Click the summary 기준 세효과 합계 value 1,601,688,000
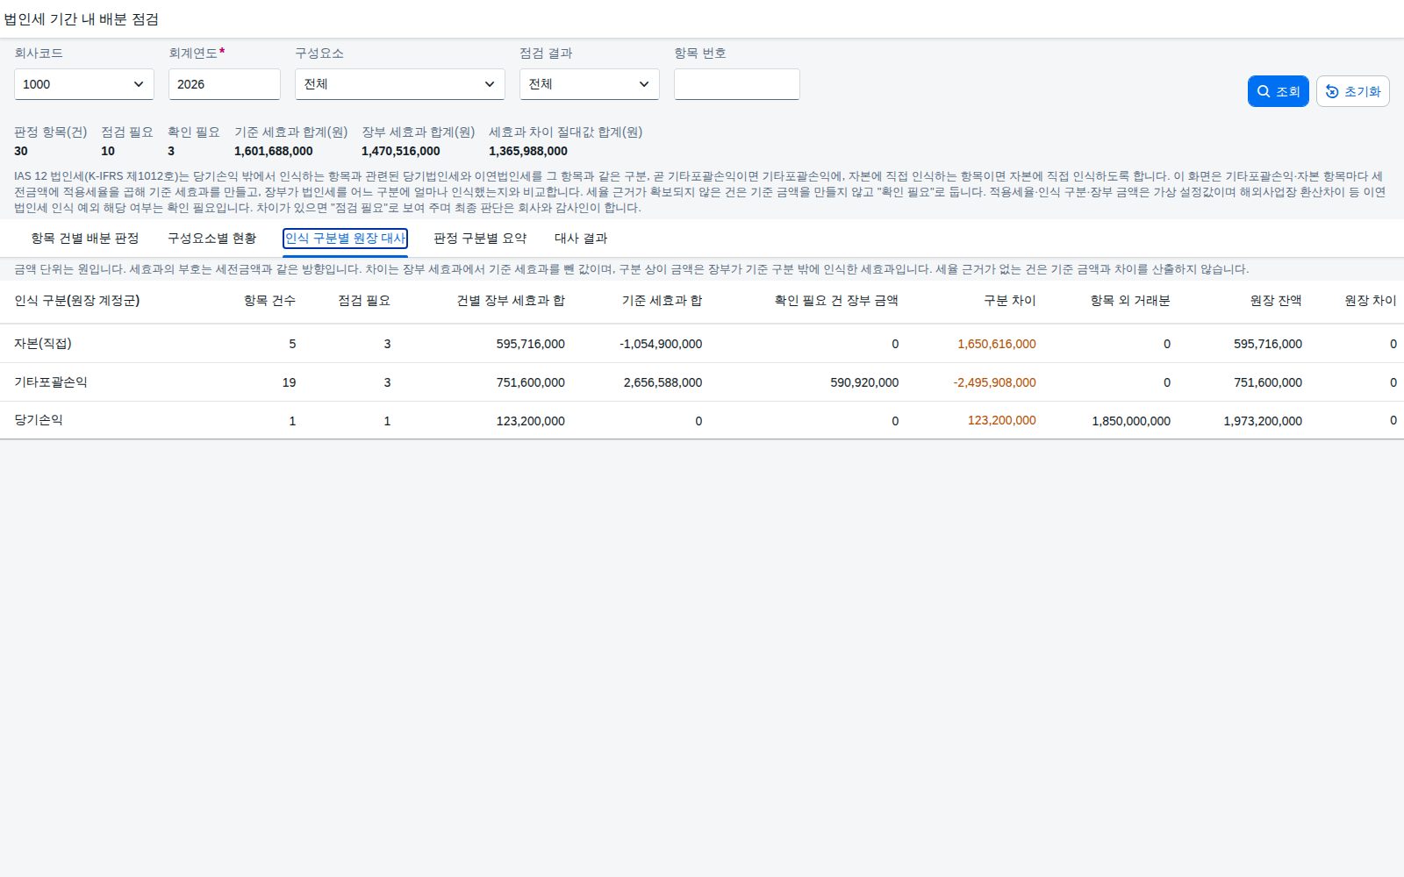Viewport: 1404px width, 877px height. point(274,151)
